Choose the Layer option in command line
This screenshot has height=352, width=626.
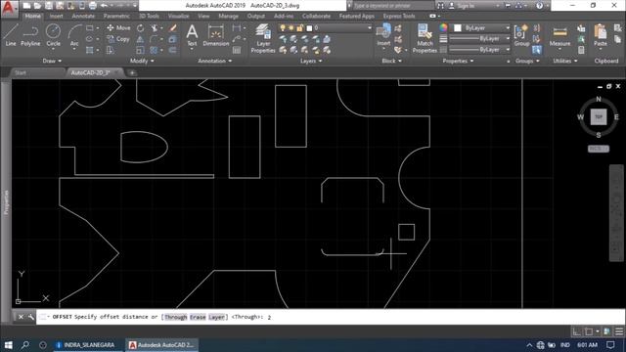(x=216, y=317)
